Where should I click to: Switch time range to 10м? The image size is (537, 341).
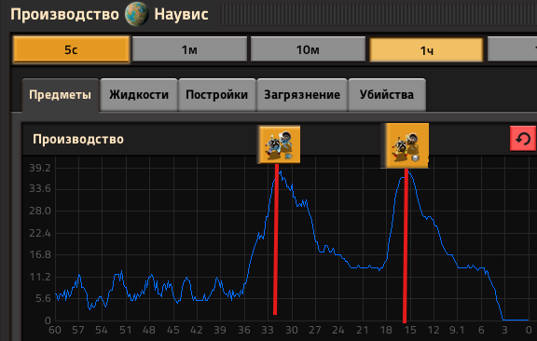click(x=308, y=49)
